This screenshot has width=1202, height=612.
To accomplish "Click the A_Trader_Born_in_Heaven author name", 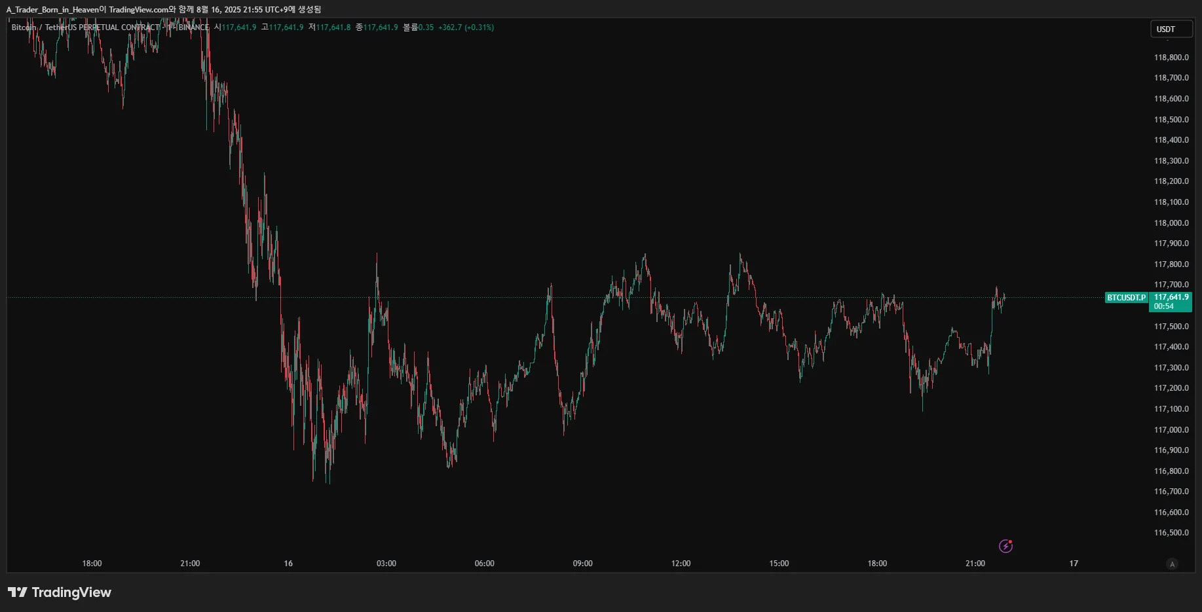I will click(52, 10).
